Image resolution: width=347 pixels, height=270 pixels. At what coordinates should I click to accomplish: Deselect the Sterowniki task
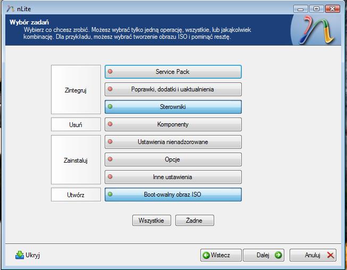(173, 107)
